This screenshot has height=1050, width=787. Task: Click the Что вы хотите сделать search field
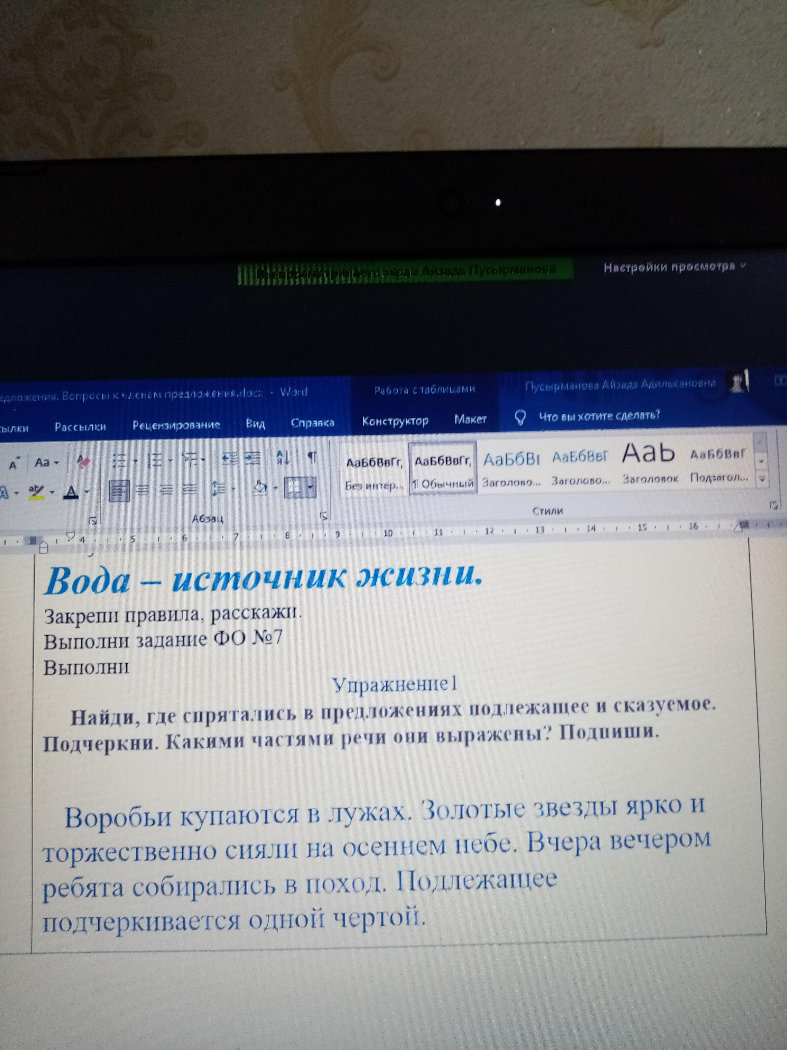coord(599,416)
